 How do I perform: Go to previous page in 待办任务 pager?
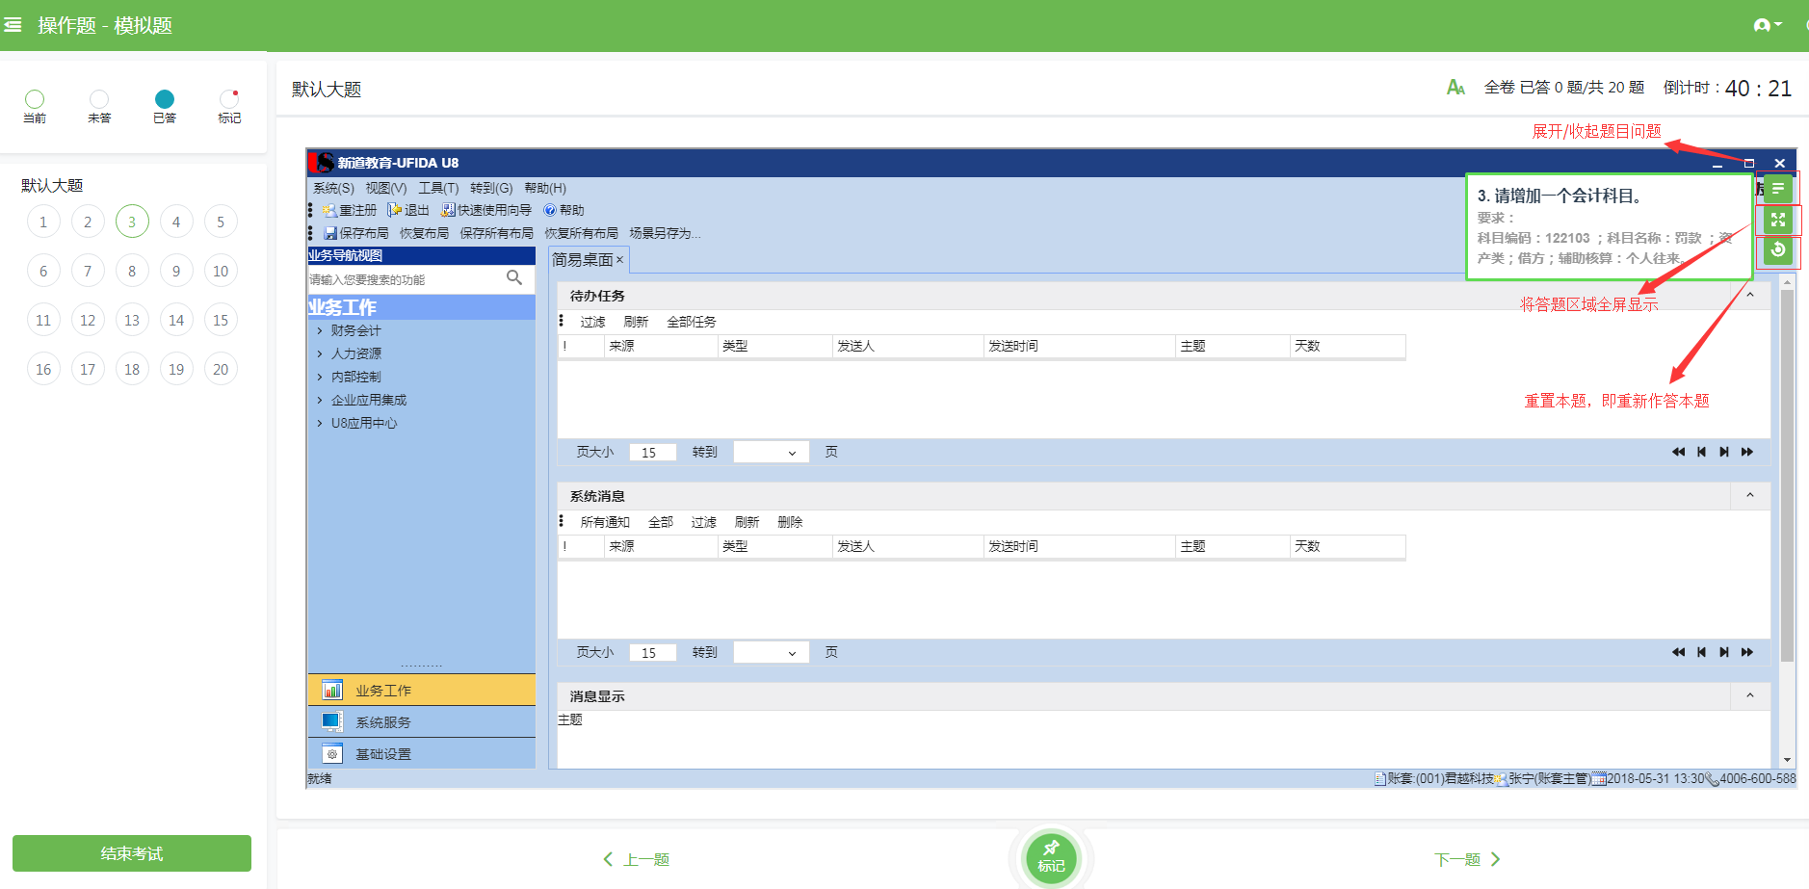[1701, 452]
